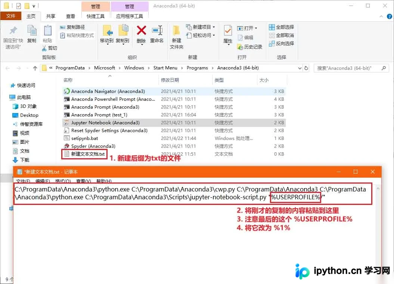
Task: Click ProgramData in the address bar
Action: click(x=70, y=68)
